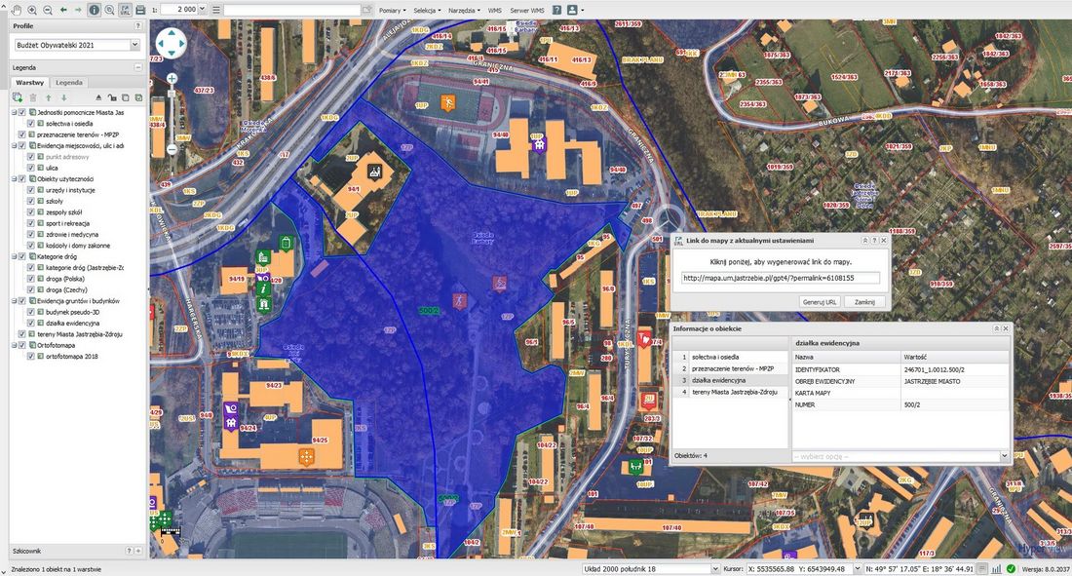Disable the budynek pseudo-3D layer

click(31, 312)
